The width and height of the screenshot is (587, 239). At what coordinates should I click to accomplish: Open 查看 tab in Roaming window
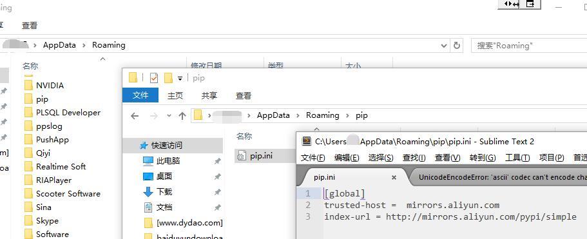point(30,25)
